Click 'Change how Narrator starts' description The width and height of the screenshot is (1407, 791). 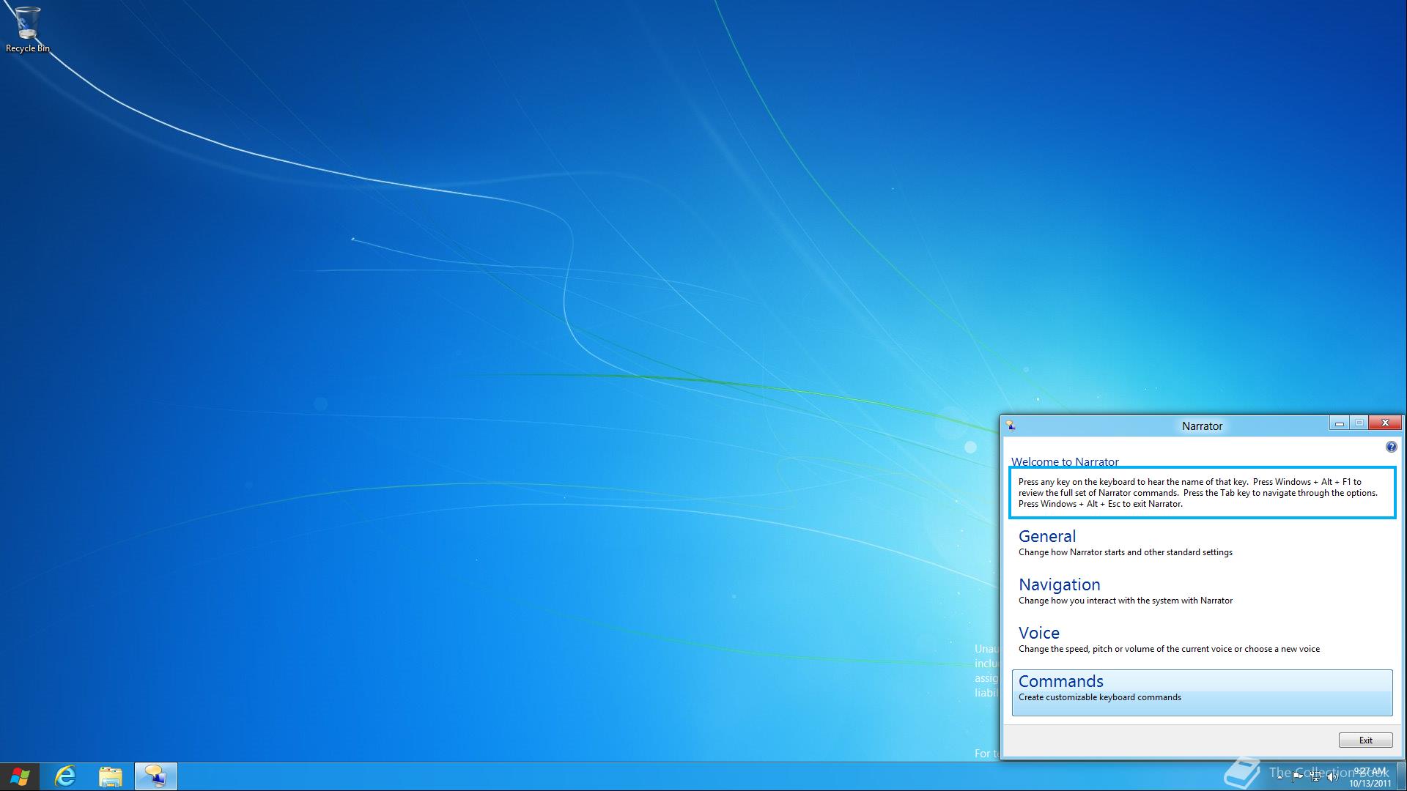point(1126,552)
